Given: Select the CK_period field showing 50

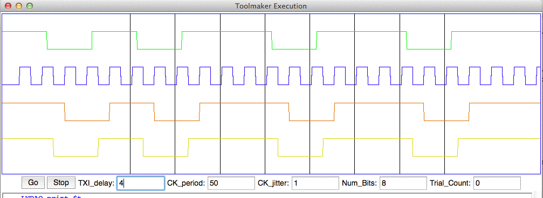Looking at the screenshot, I should [231, 183].
